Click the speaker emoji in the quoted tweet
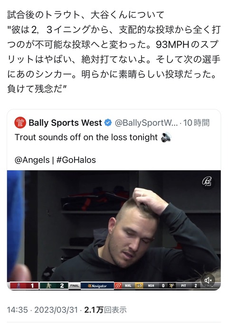This screenshot has height=323, width=228. pyautogui.click(x=166, y=137)
